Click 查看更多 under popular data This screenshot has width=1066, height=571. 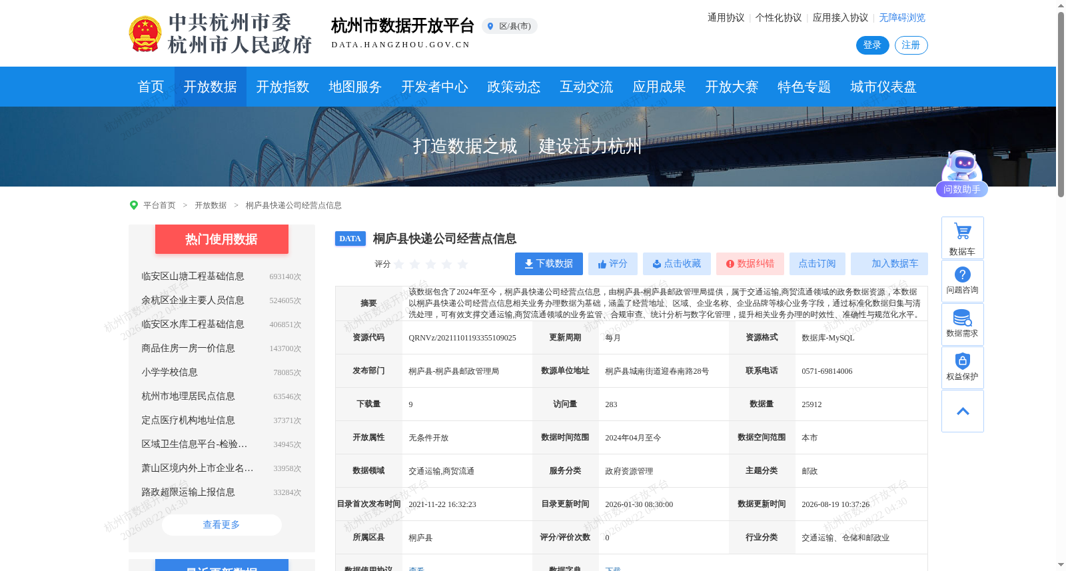click(222, 525)
